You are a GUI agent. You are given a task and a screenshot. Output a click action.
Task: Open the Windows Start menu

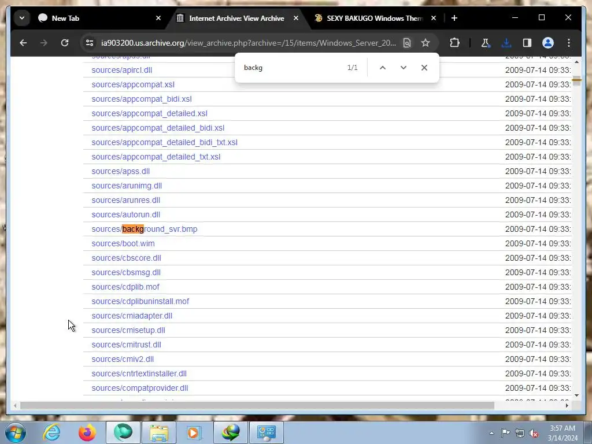(16, 432)
